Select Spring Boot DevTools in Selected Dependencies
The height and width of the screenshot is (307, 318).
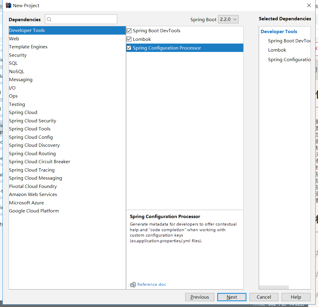pyautogui.click(x=289, y=41)
